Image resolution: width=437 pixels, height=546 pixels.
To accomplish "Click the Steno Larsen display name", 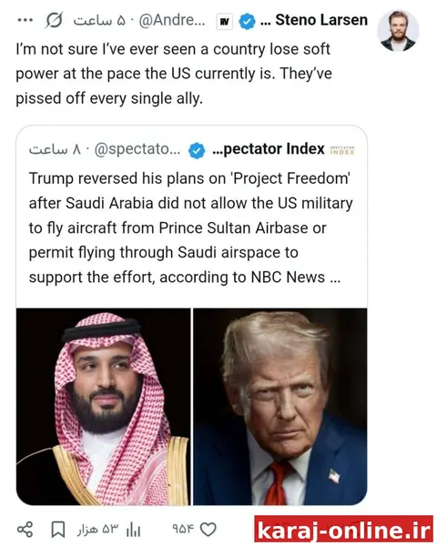I will click(x=321, y=20).
